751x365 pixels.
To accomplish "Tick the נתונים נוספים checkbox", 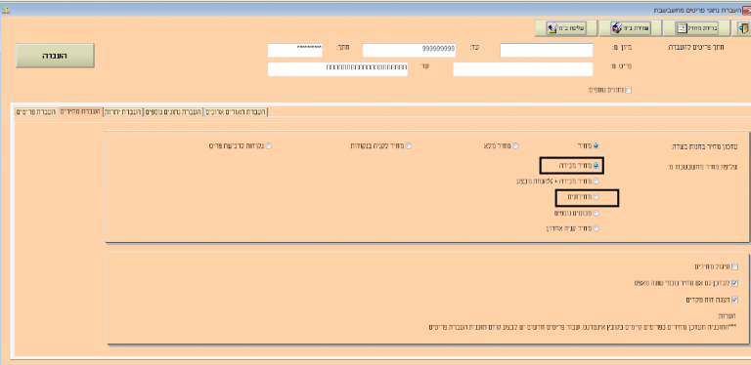I will (629, 90).
